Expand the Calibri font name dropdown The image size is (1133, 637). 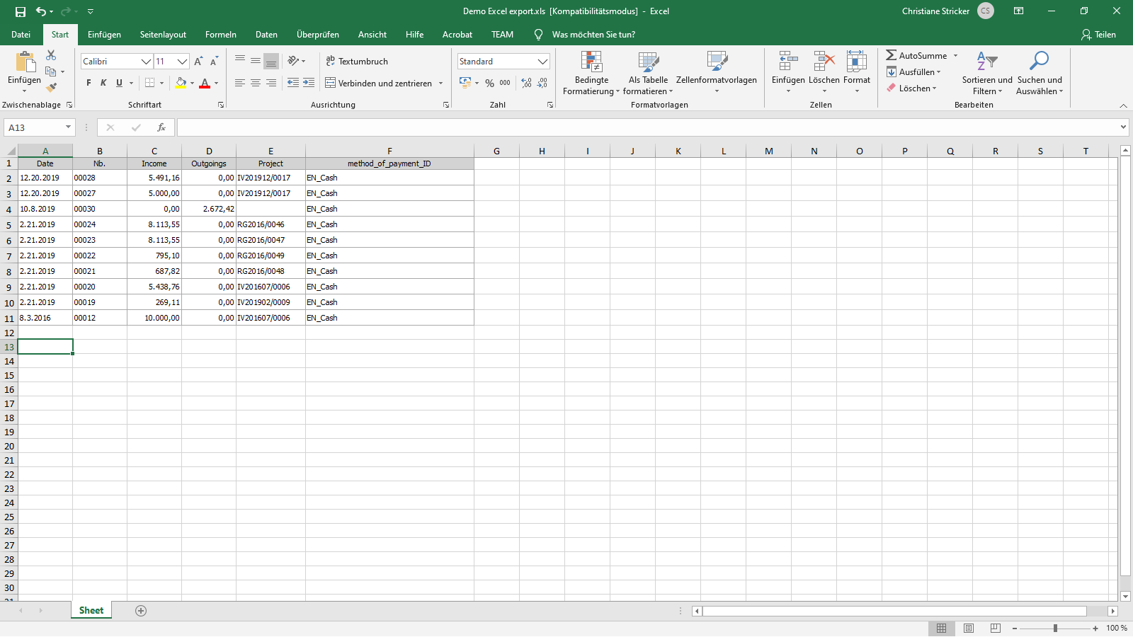[x=146, y=62]
